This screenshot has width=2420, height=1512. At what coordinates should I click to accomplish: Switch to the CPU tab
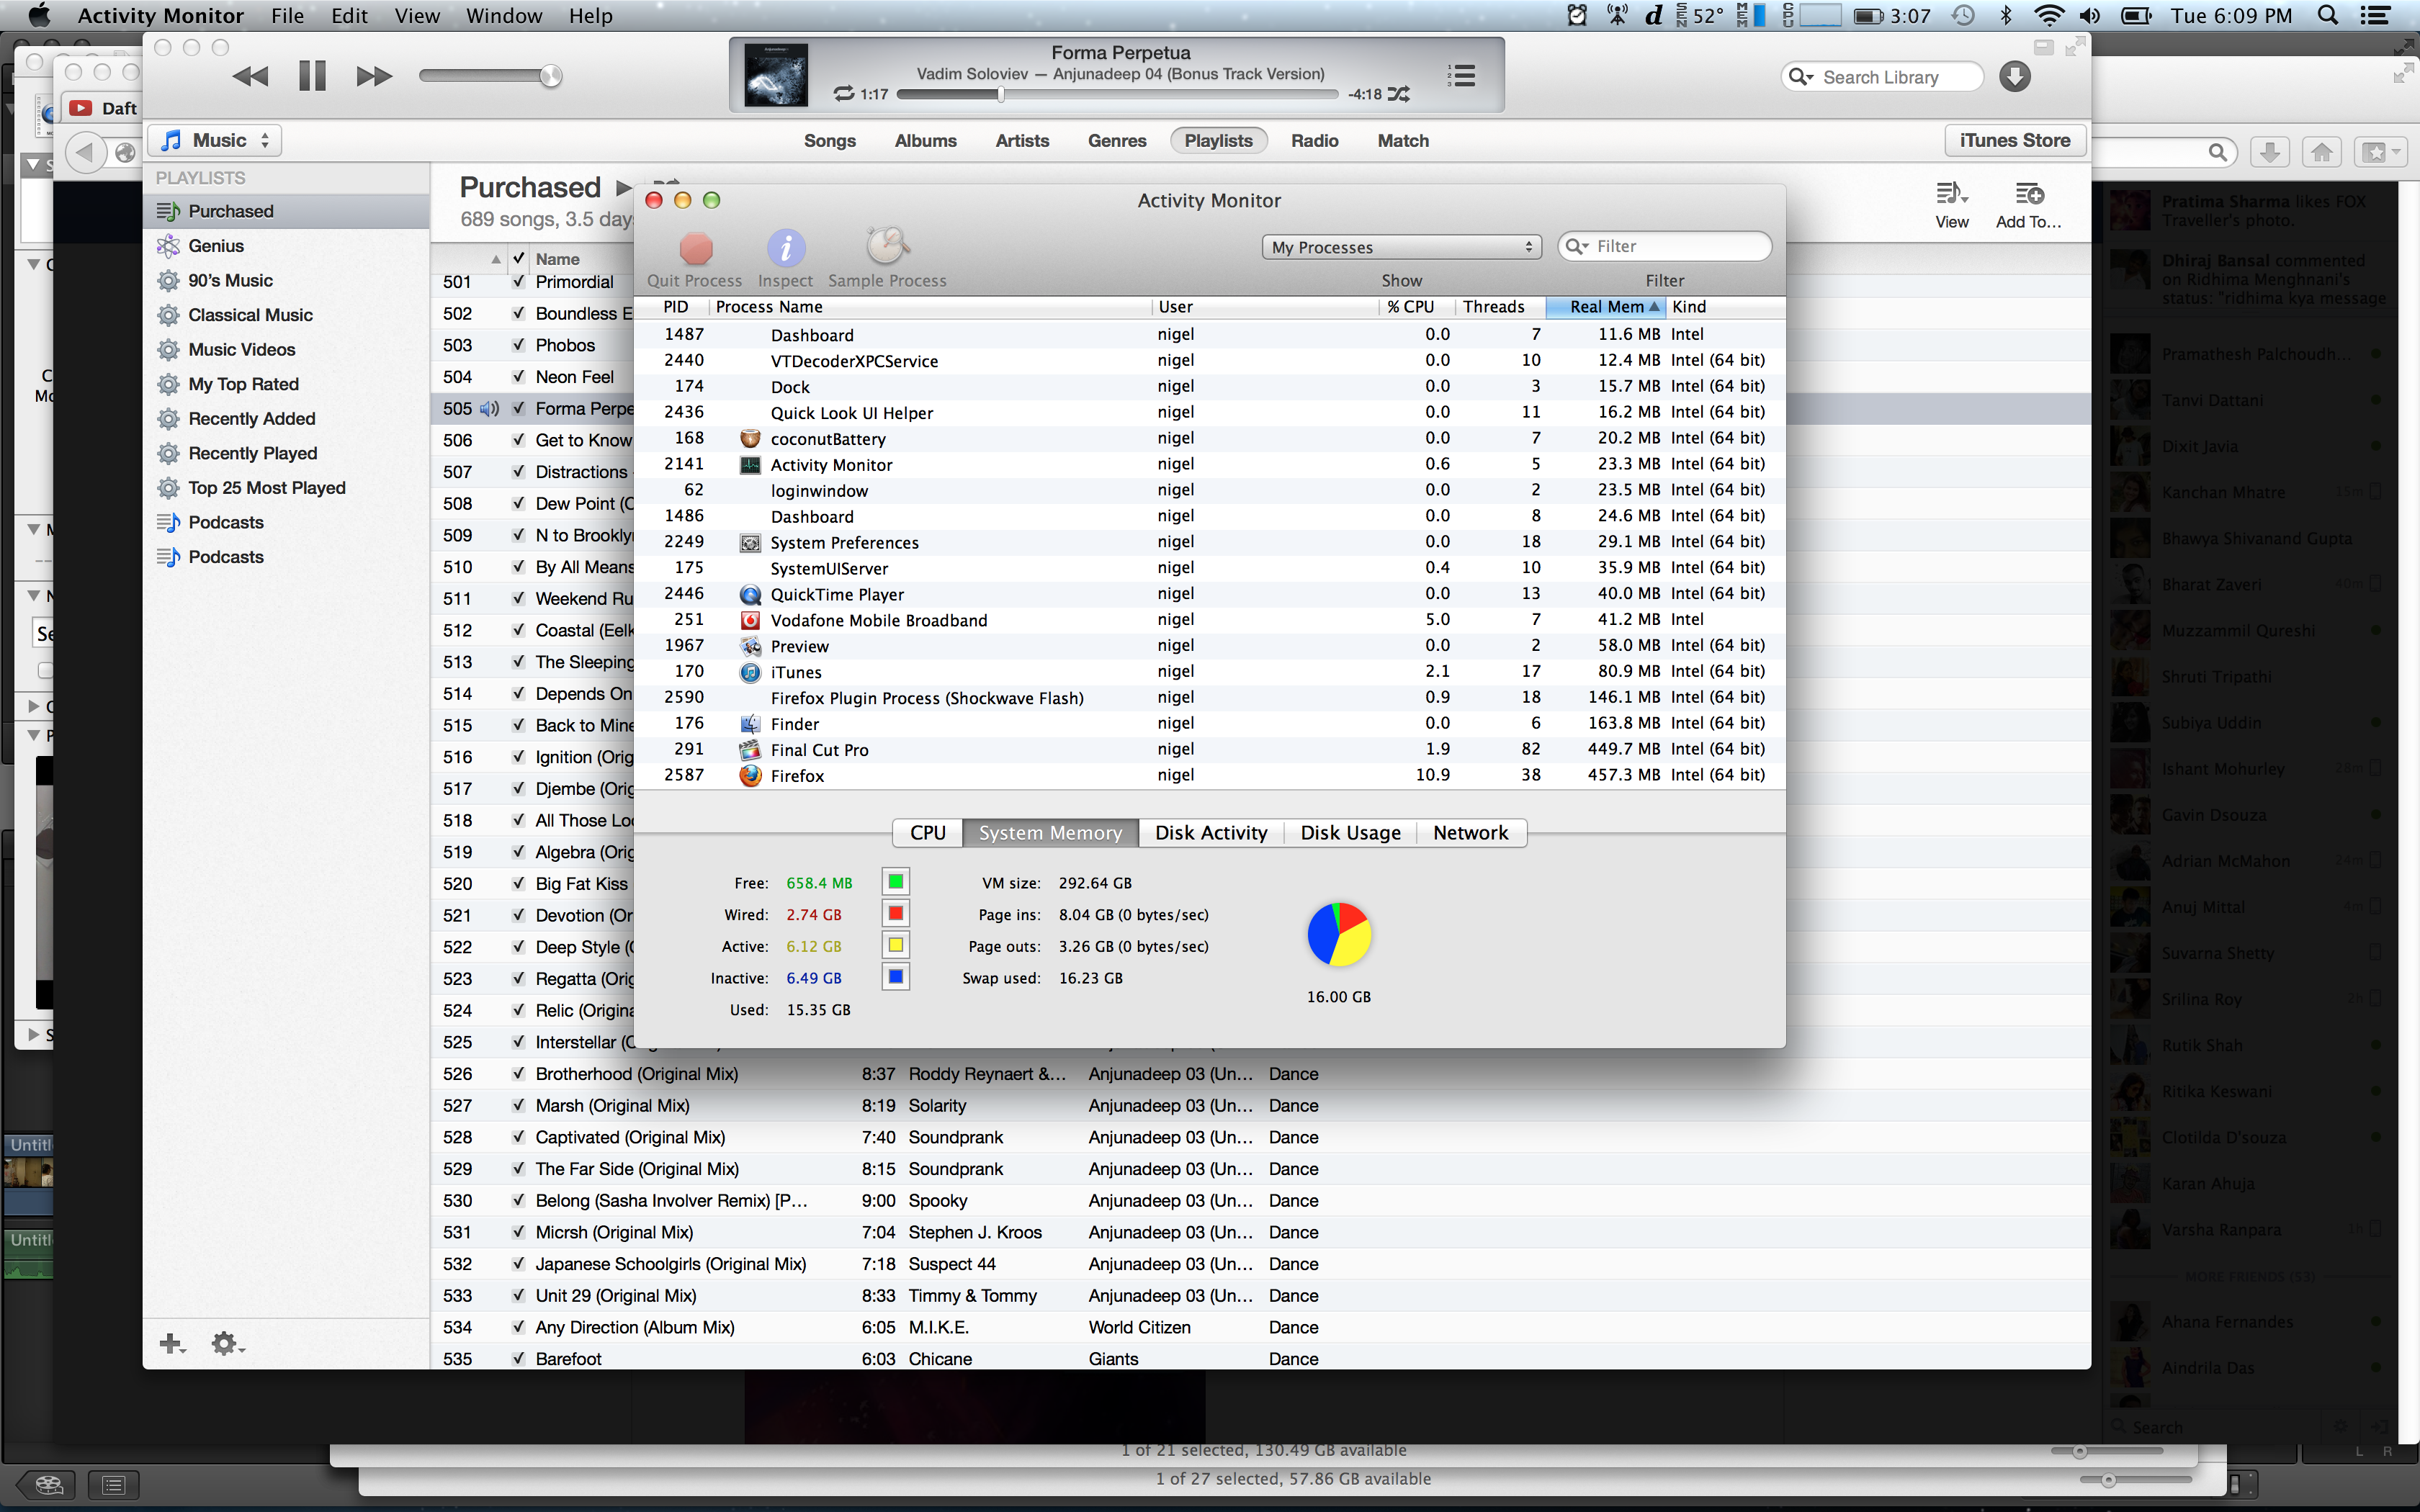coord(927,833)
